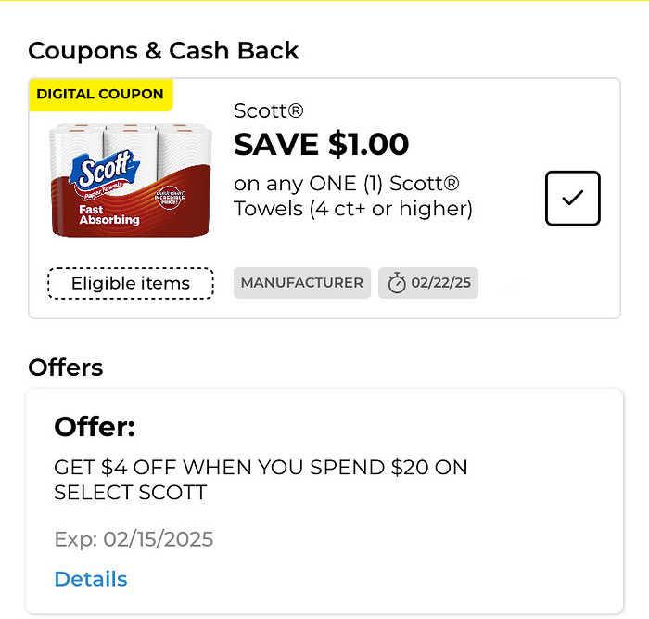
Task: Click the checkmark glyph inside coupon box
Action: click(x=572, y=198)
